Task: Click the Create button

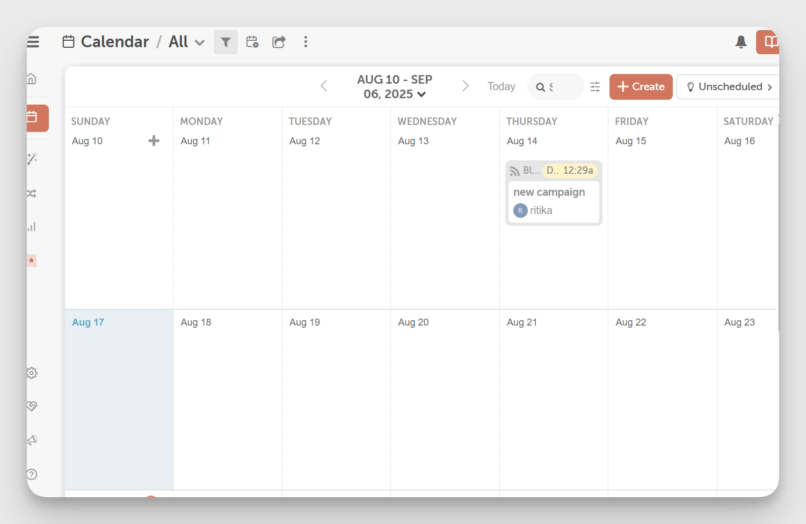Action: pos(641,87)
